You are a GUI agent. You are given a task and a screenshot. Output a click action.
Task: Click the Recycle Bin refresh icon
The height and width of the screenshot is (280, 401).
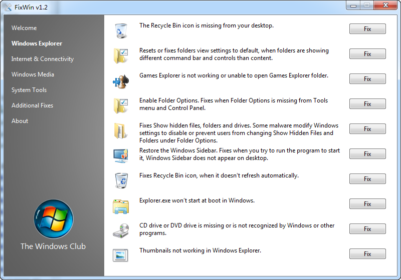[121, 180]
